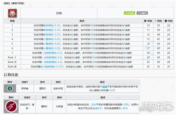Image resolution: width=176 pixels, height=115 pixels.
Task: Click cost value 45 in level 4 row
Action: pyautogui.click(x=158, y=39)
